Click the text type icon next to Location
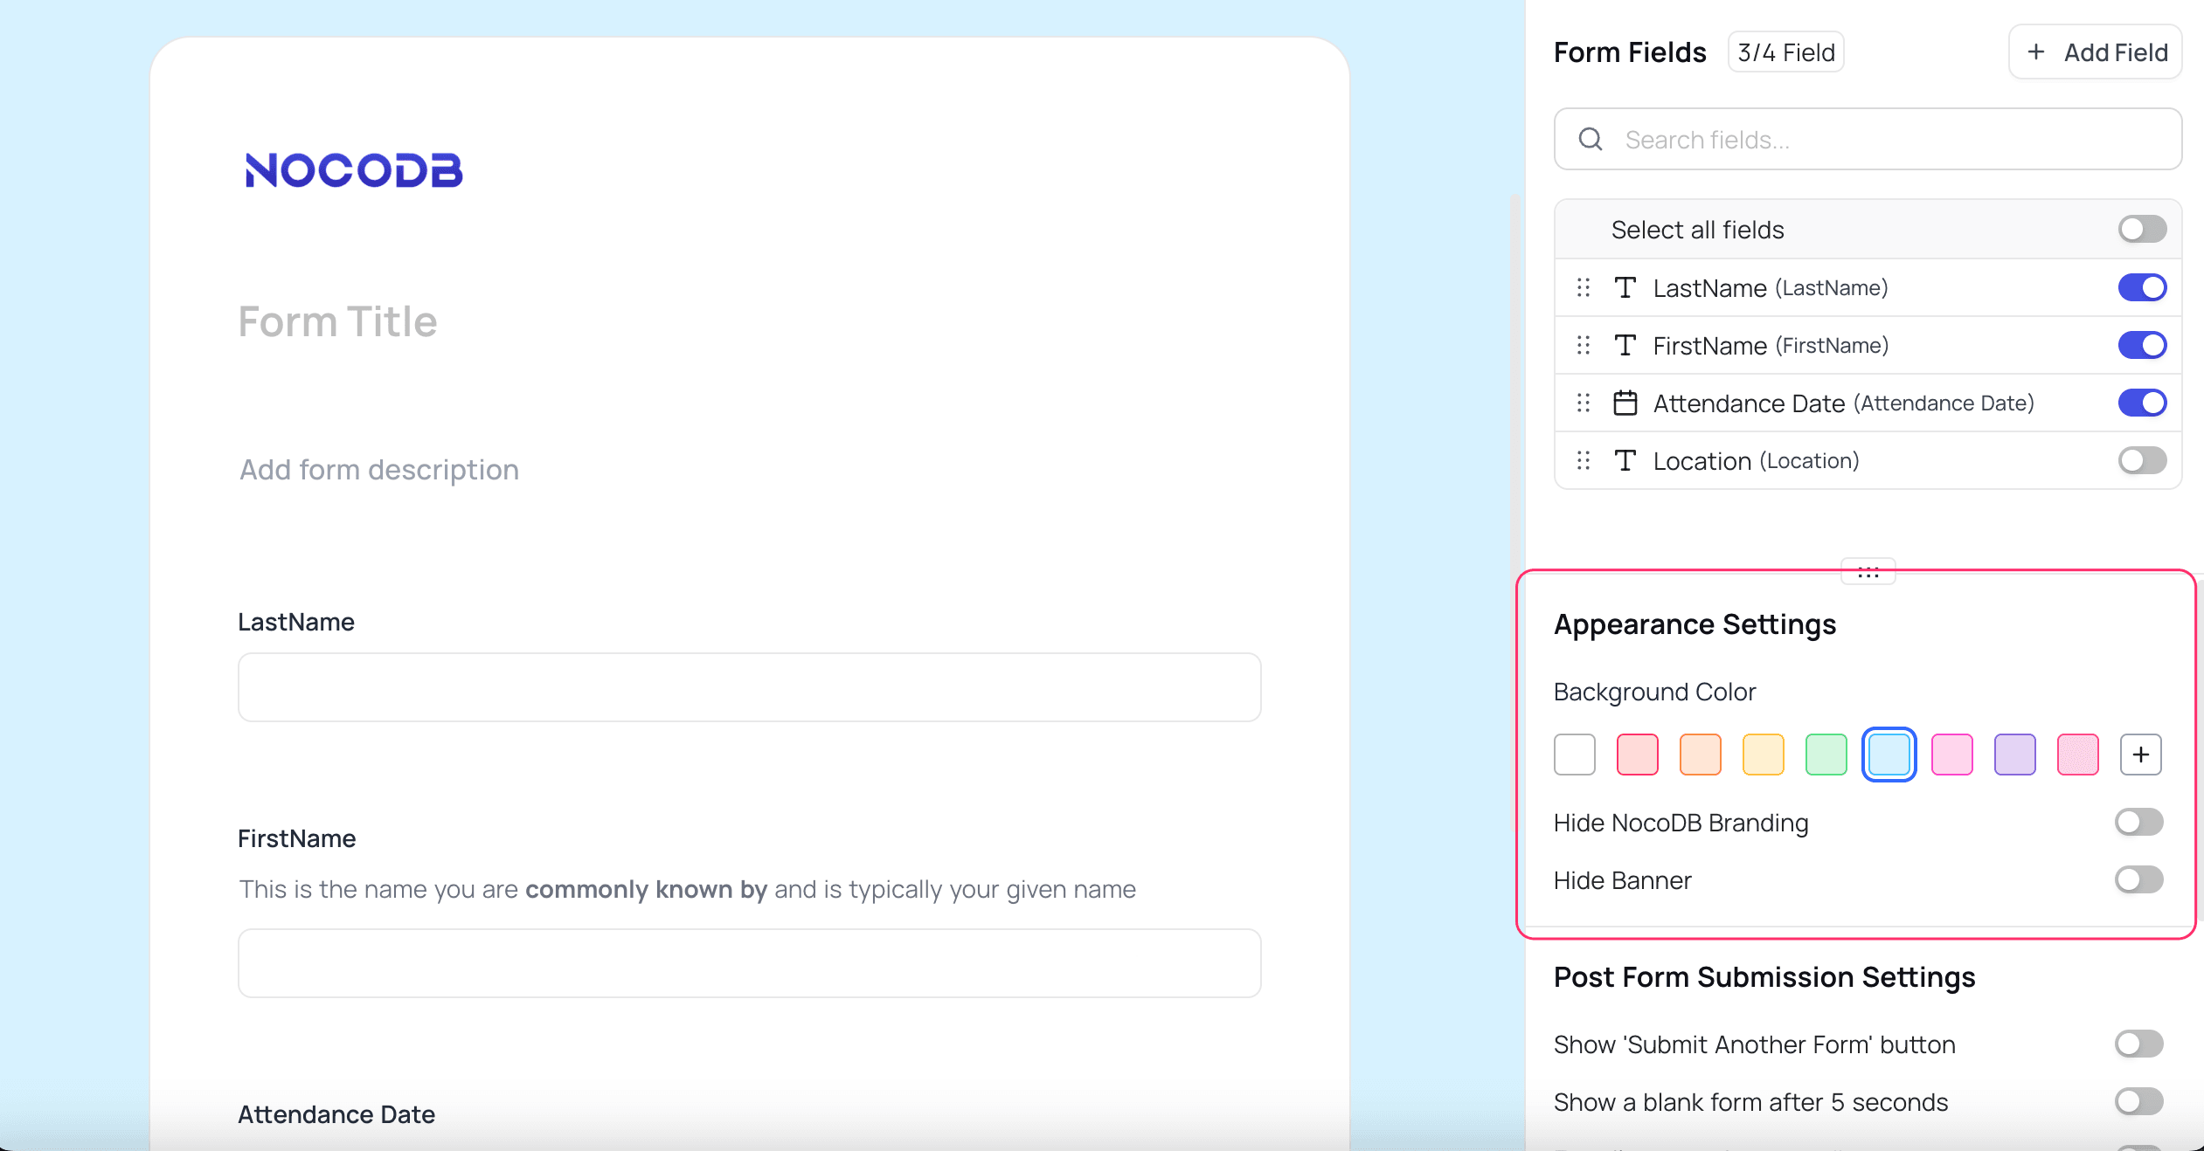2204x1151 pixels. click(1625, 461)
